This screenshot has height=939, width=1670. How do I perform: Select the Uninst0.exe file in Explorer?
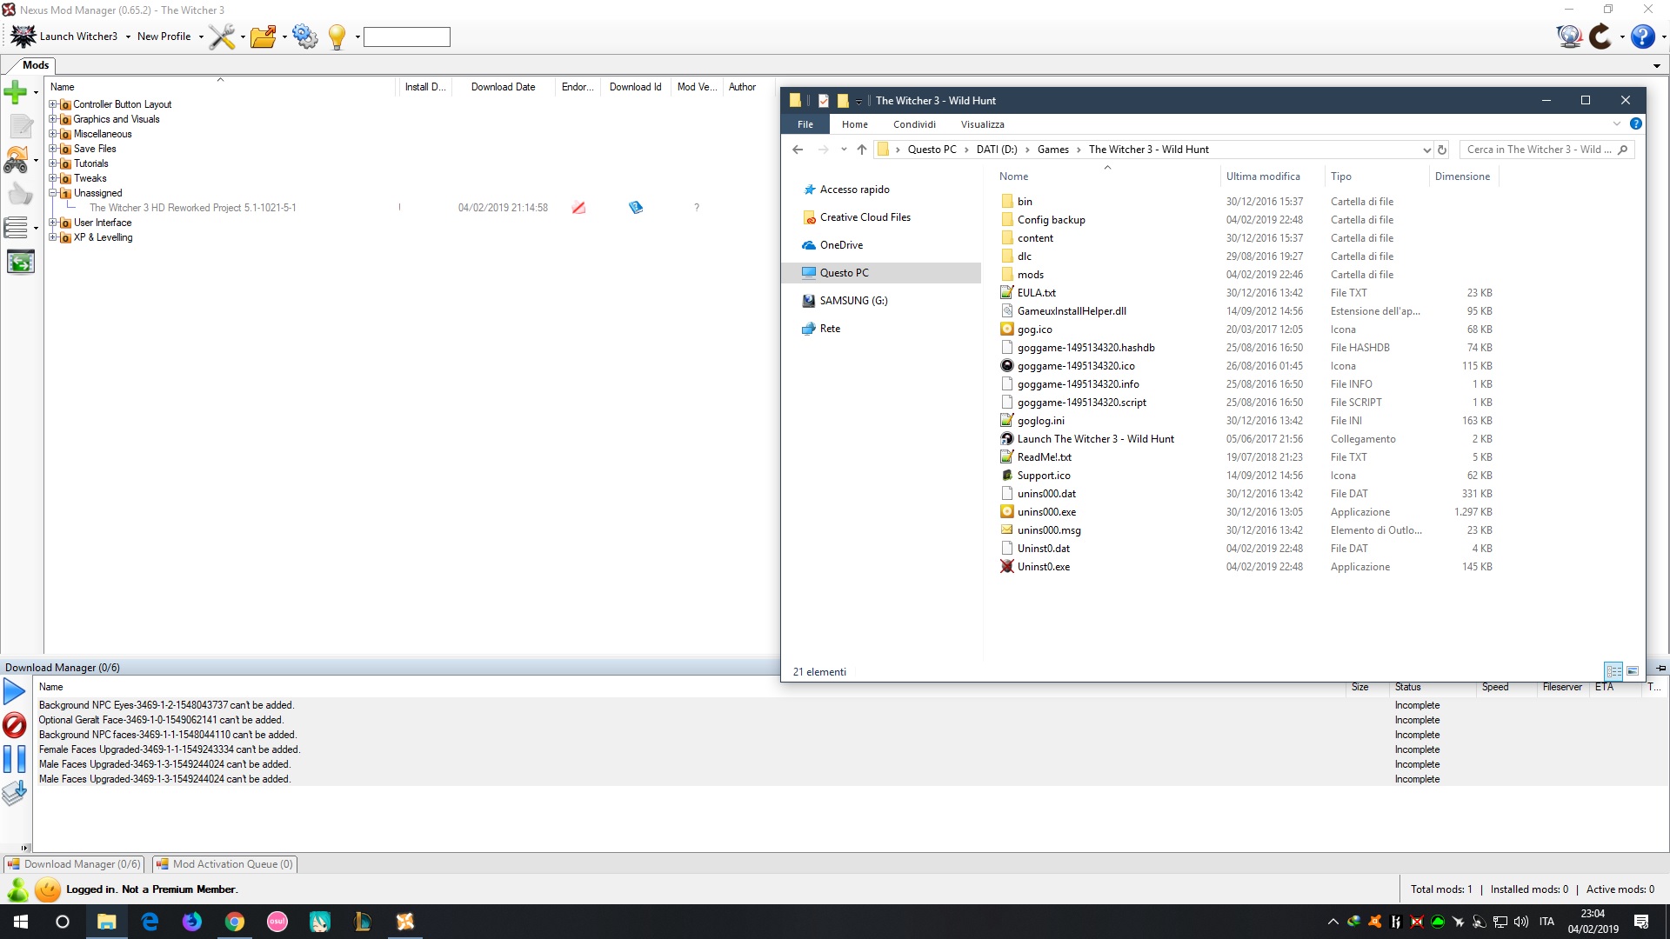(1044, 567)
